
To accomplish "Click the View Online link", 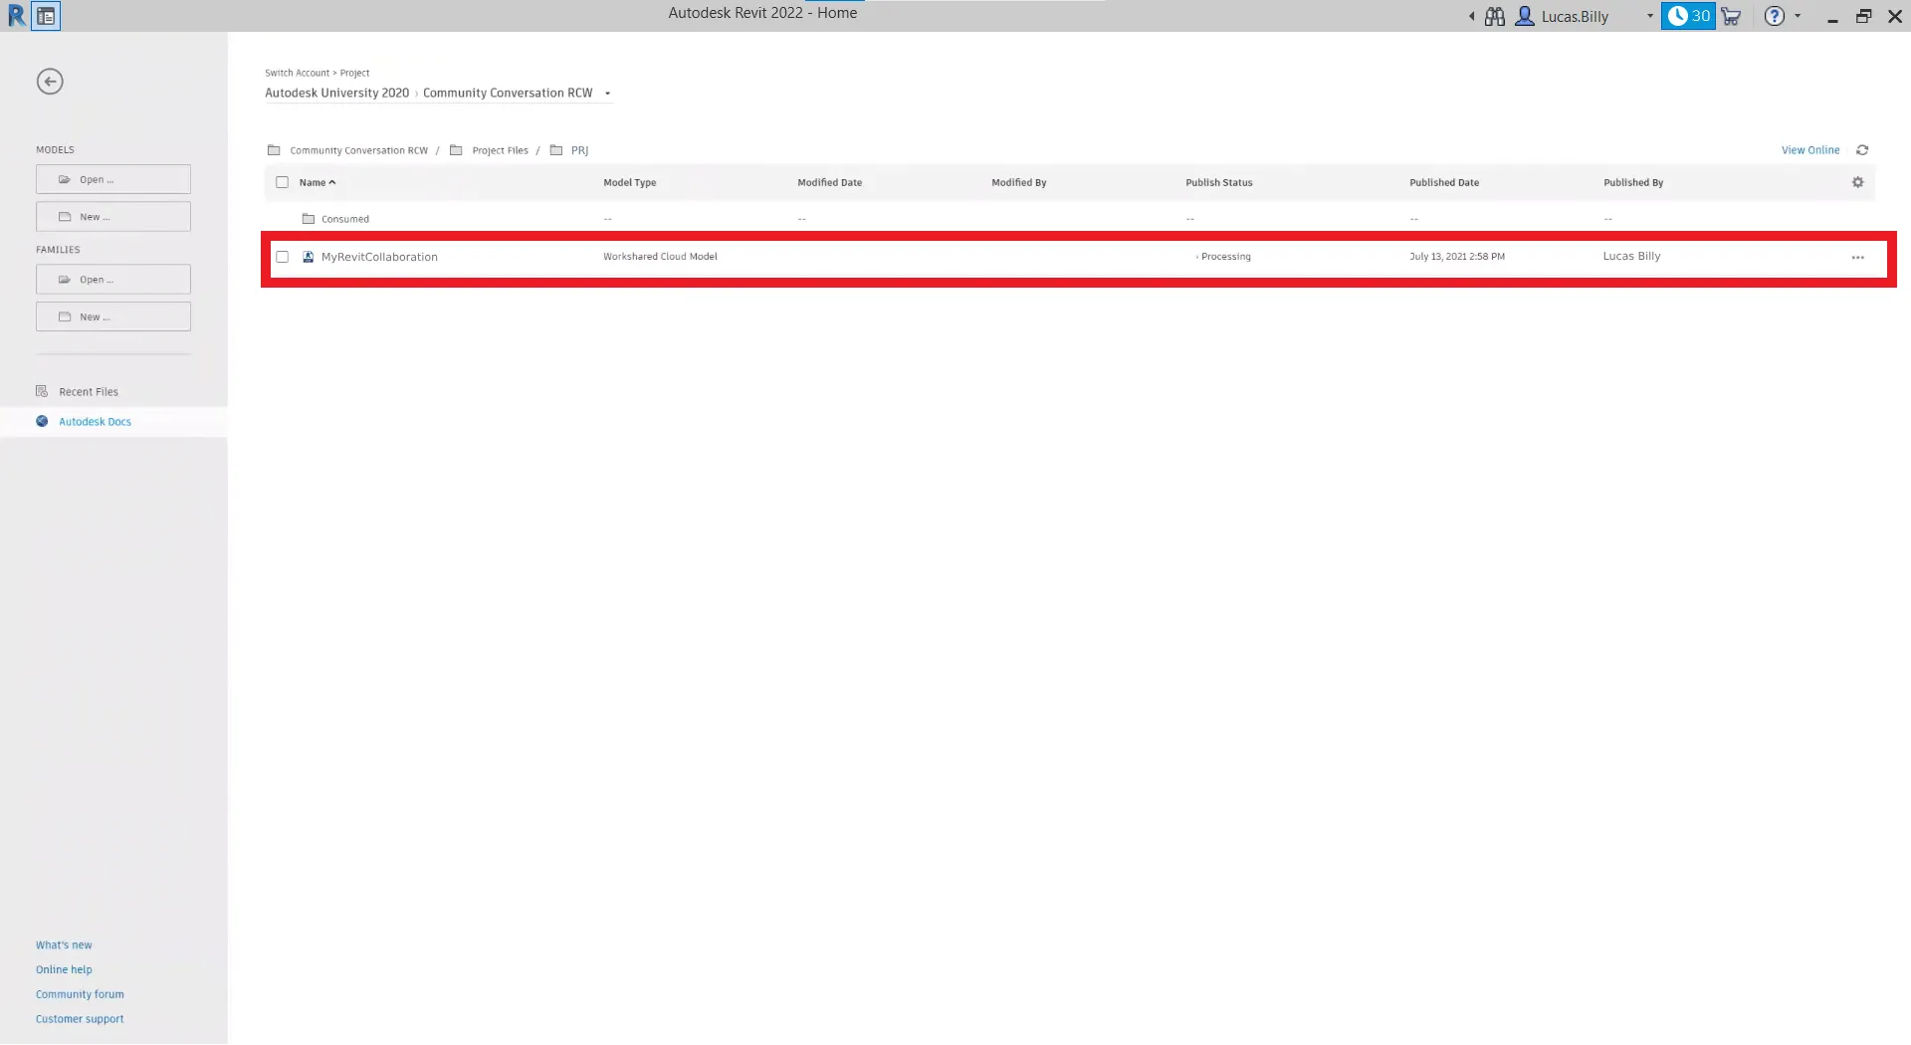I will [1810, 150].
